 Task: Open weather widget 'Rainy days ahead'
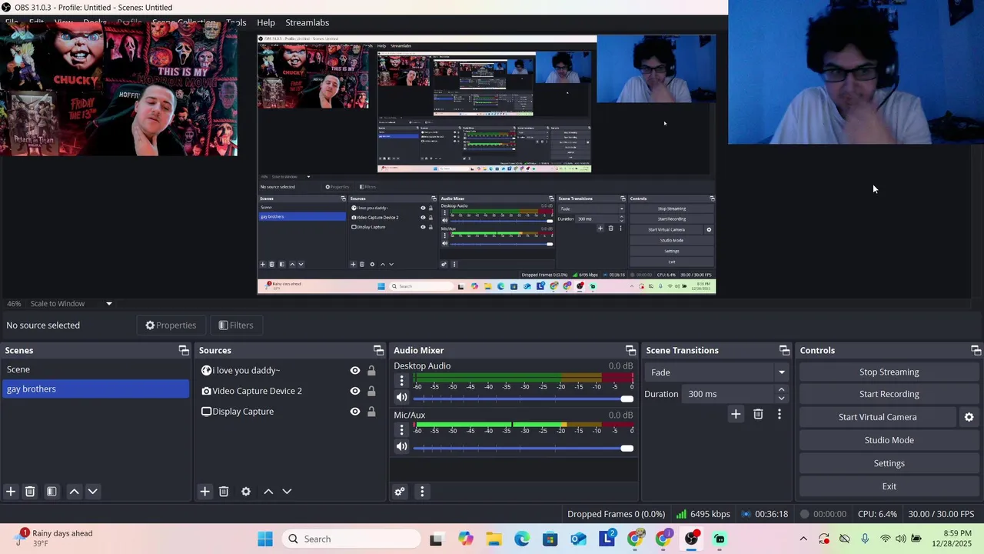pyautogui.click(x=54, y=539)
